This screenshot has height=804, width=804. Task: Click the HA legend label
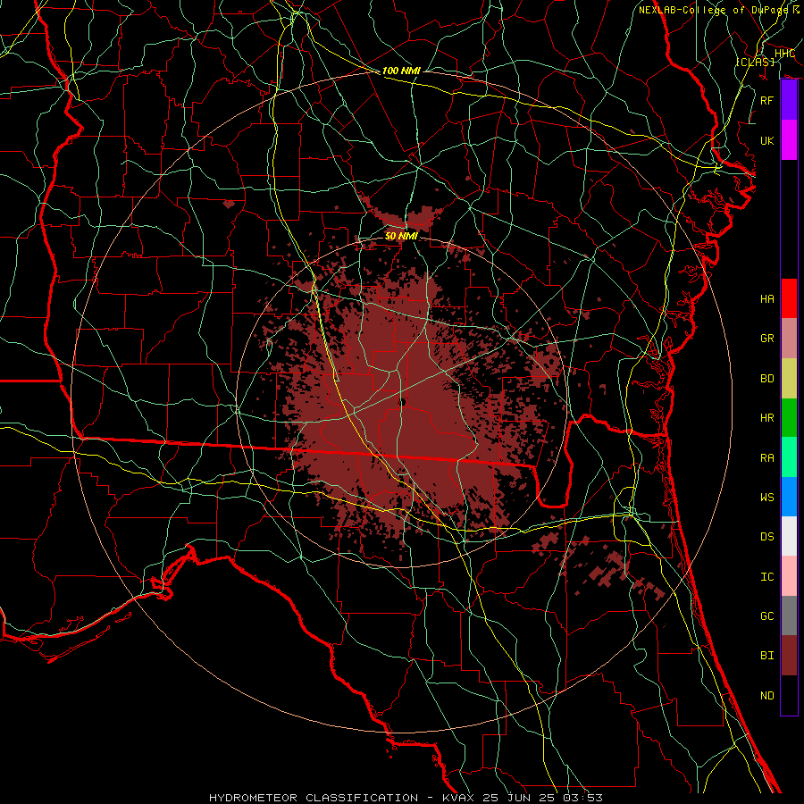[x=766, y=298]
